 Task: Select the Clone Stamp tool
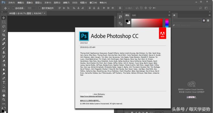[4, 52]
